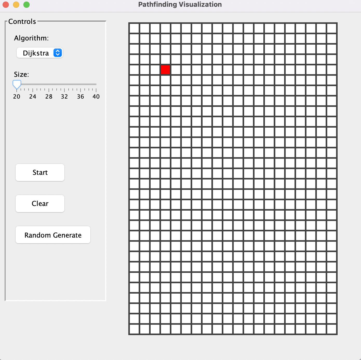Open the Algorithm dropdown showing Dijkstra

pyautogui.click(x=39, y=53)
